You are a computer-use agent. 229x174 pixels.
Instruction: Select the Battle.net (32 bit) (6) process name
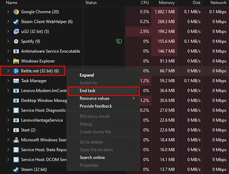(x=40, y=71)
